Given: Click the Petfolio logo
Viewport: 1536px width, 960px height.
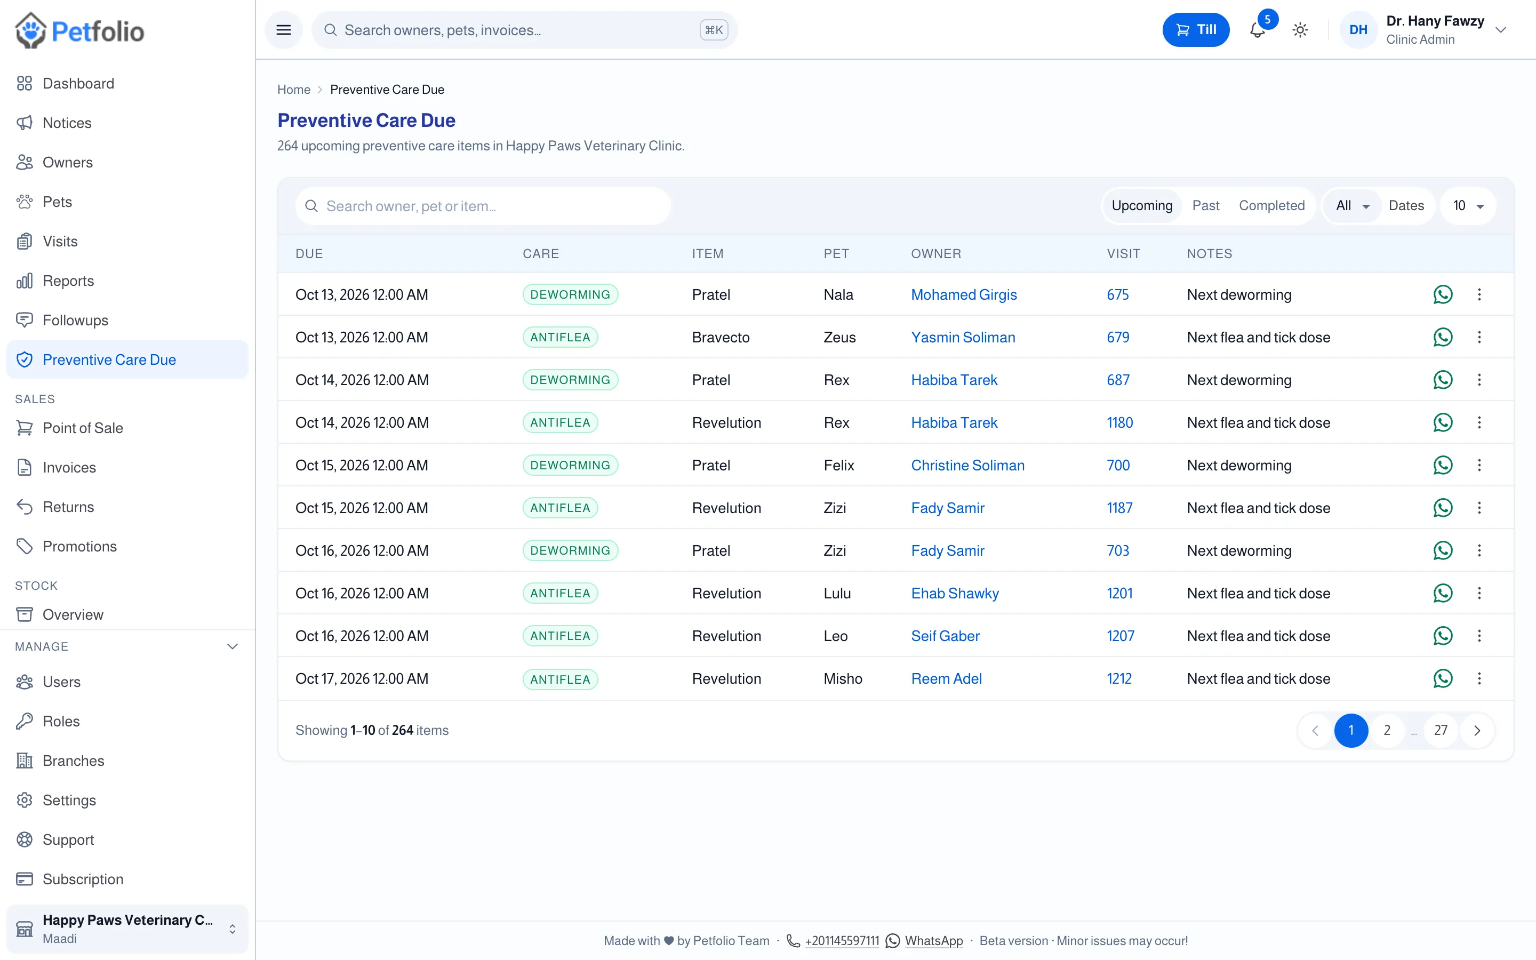Looking at the screenshot, I should click(x=80, y=30).
